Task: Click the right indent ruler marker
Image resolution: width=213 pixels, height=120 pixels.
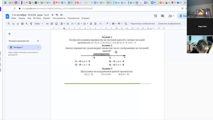Action: tap(151, 29)
